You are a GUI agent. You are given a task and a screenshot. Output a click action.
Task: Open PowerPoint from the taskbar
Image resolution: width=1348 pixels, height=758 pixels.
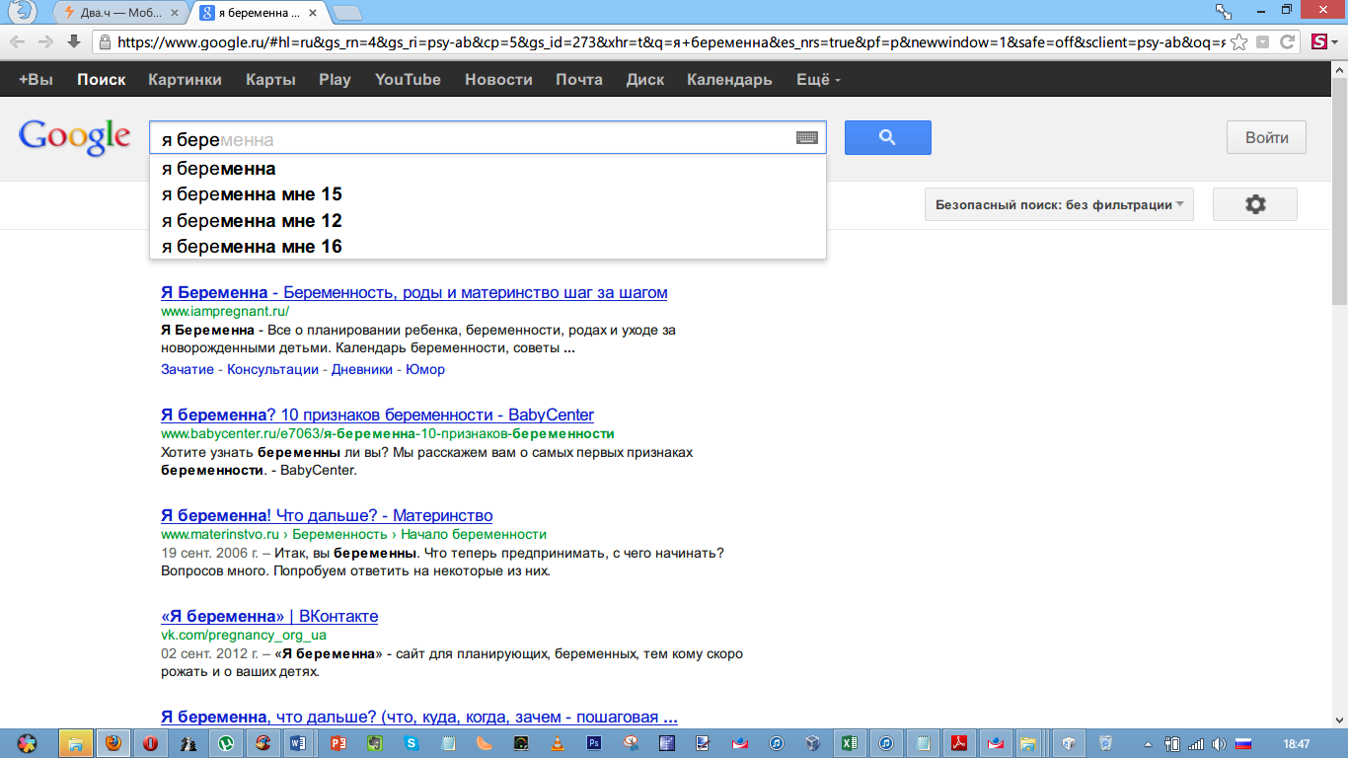click(337, 743)
